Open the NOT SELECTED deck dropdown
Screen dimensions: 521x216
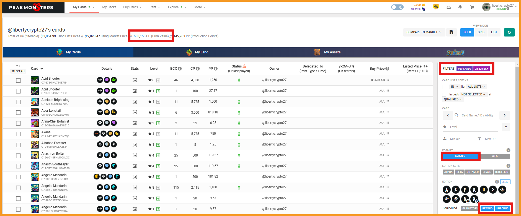(473, 95)
